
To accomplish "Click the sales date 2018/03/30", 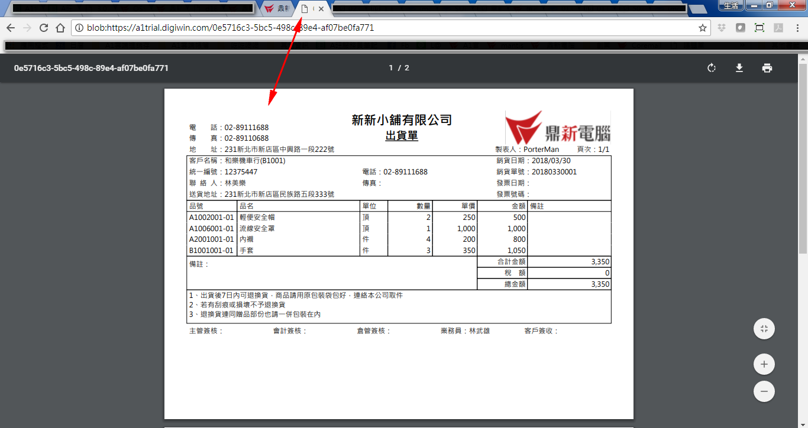I will pos(551,161).
